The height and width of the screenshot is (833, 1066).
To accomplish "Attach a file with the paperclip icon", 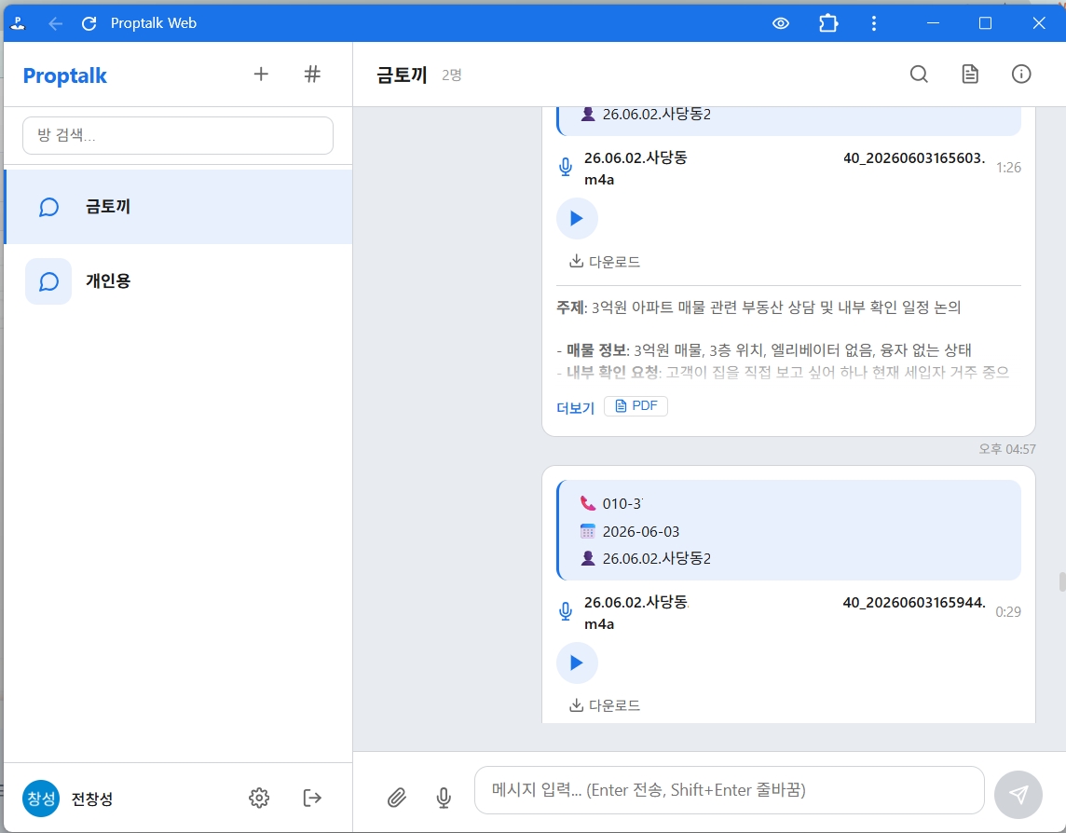I will click(397, 797).
